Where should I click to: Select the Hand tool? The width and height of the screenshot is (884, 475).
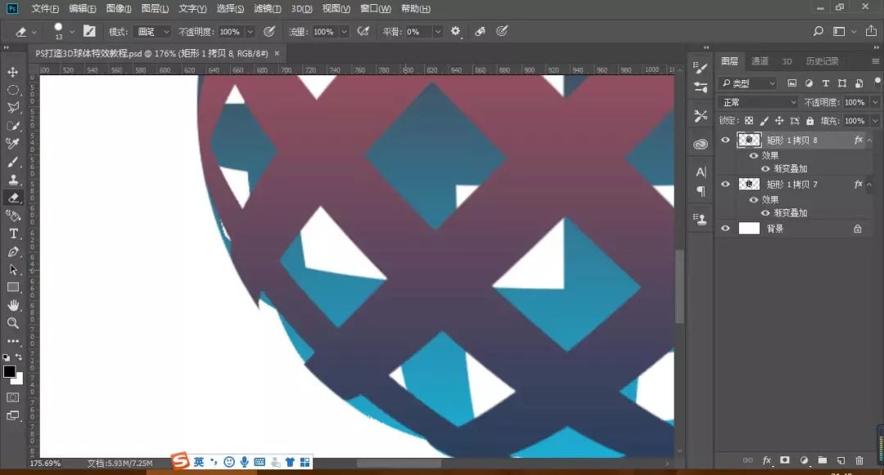tap(12, 303)
